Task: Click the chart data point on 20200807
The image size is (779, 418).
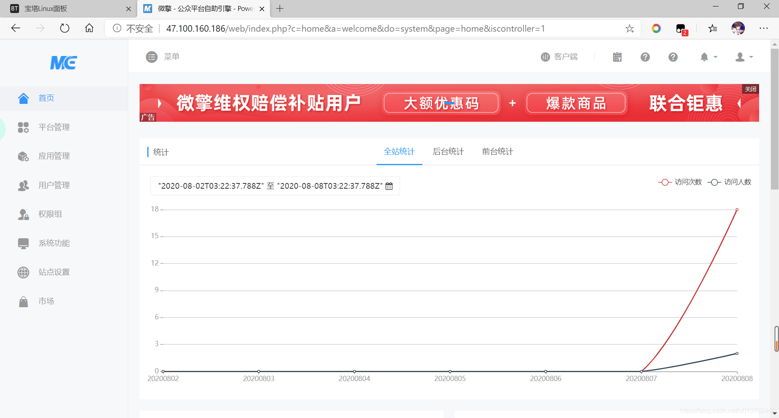Action: coord(641,371)
